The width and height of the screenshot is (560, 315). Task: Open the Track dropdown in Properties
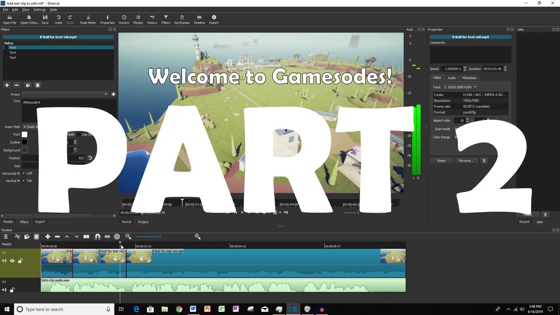pos(460,87)
